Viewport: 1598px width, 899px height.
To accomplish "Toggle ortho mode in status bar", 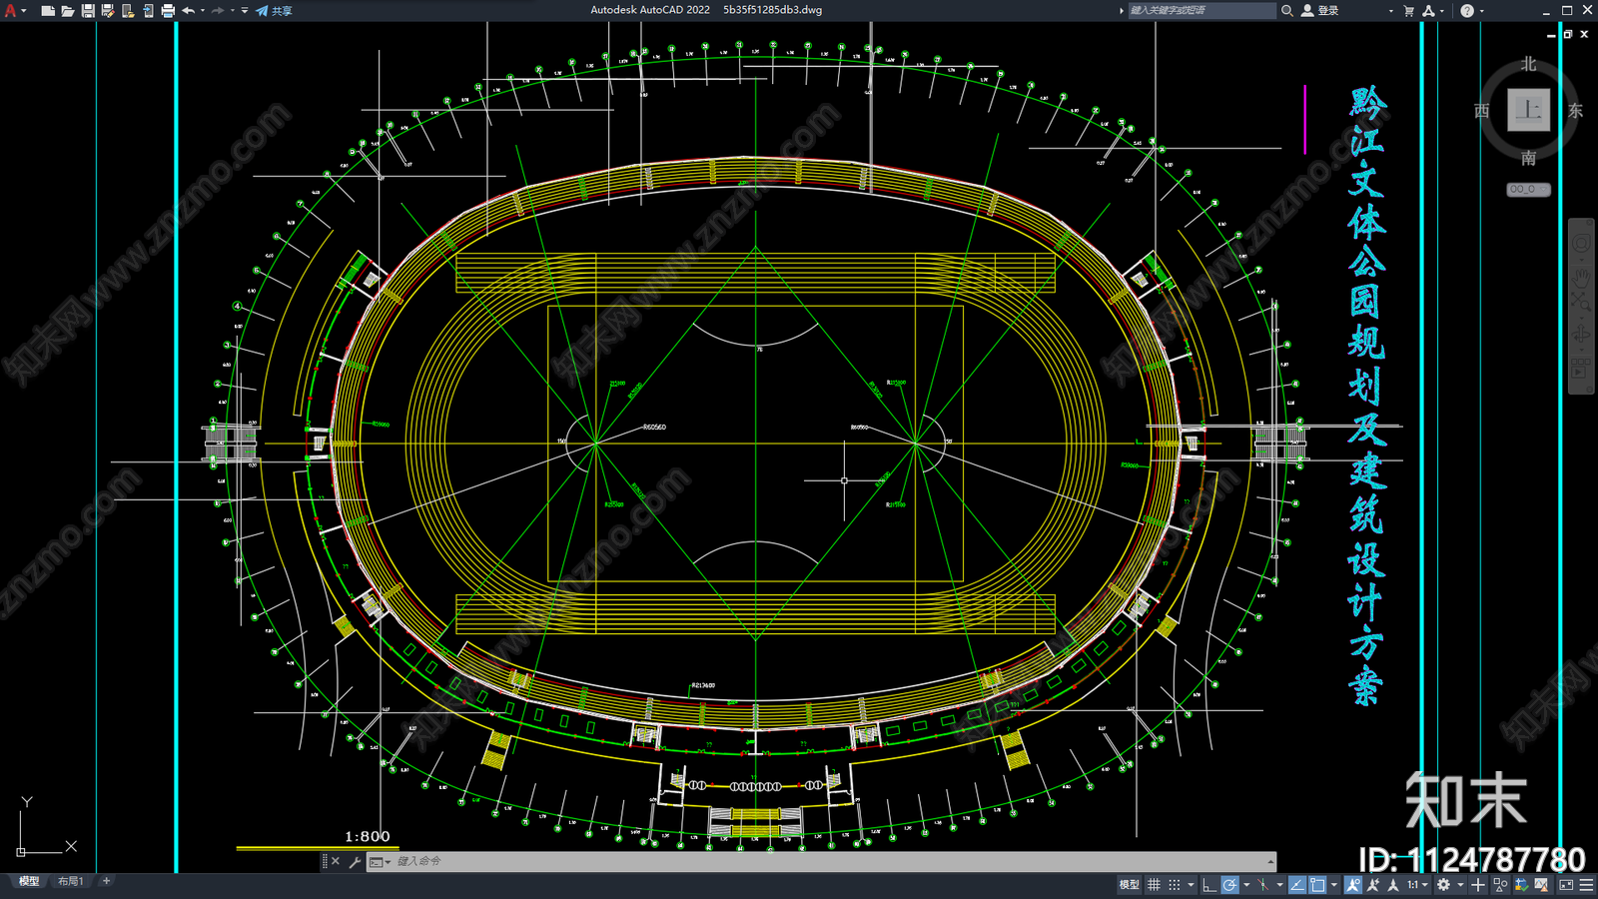I will pos(1209,885).
